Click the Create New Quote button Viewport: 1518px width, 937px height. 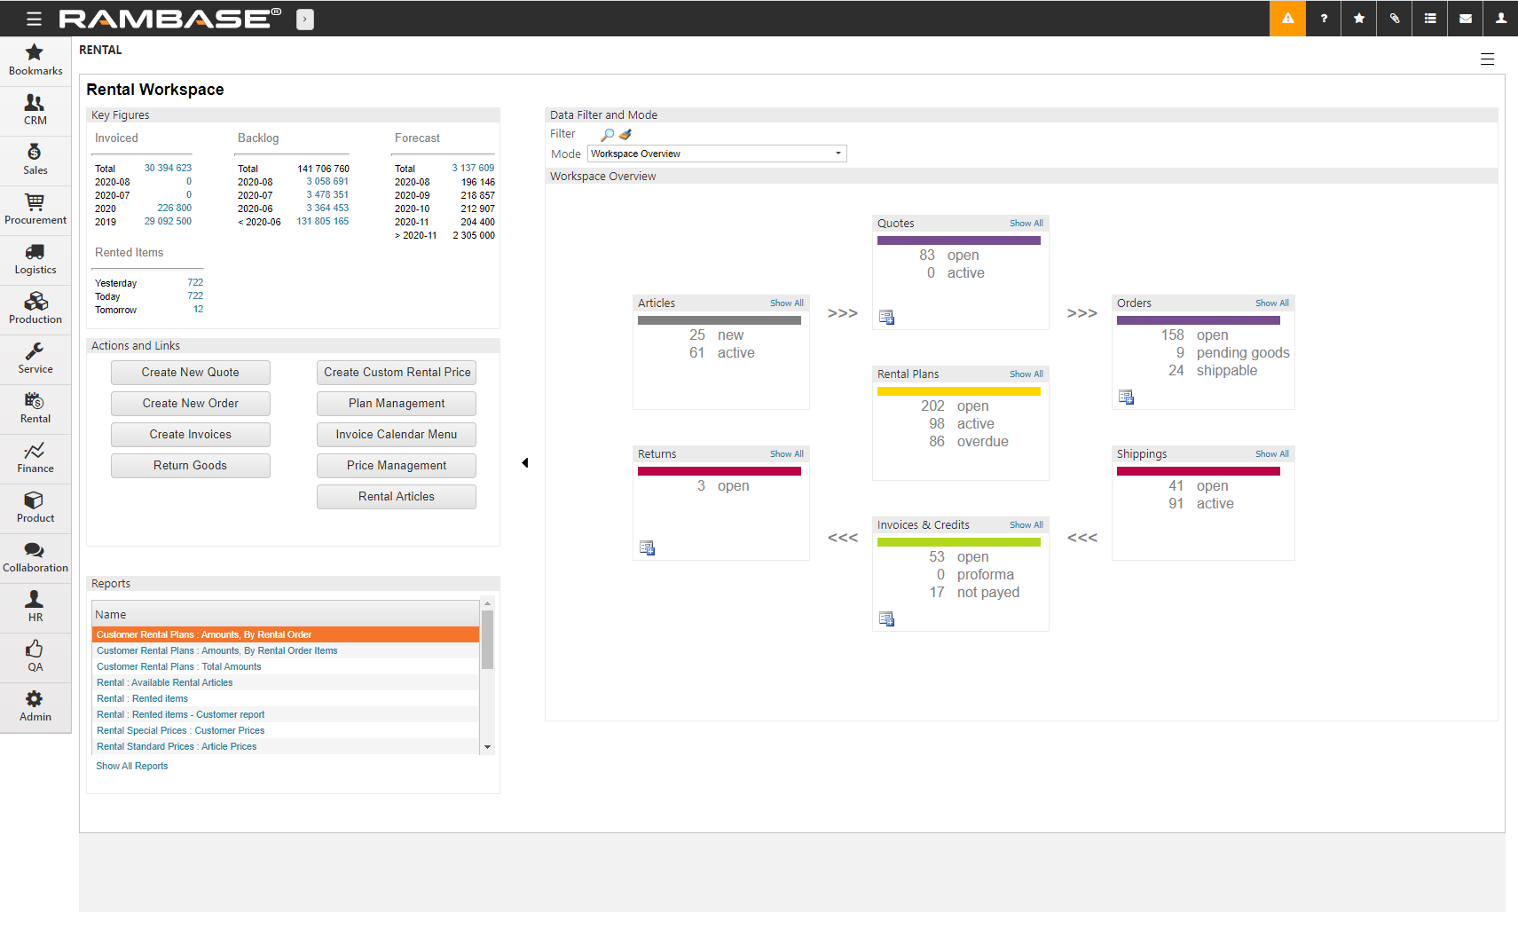coord(190,372)
